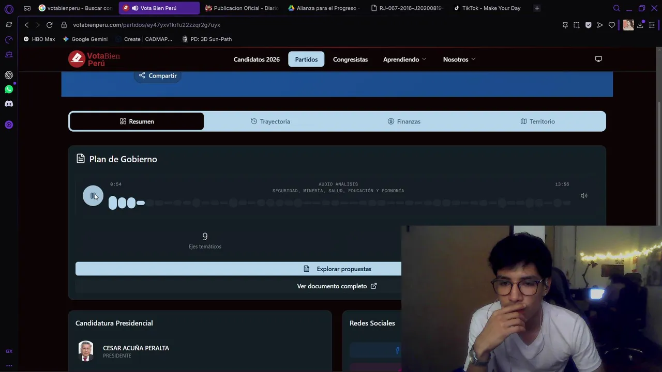Image resolution: width=662 pixels, height=372 pixels.
Task: Switch to the Resumen tab
Action: (137, 121)
